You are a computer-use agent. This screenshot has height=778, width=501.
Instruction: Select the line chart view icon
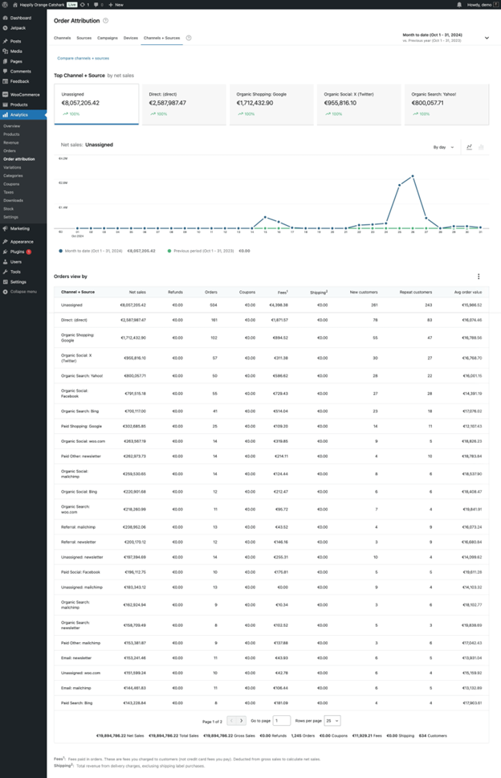click(x=470, y=145)
